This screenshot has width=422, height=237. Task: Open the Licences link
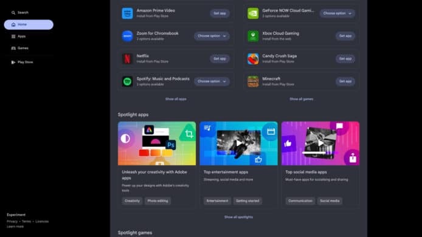42,221
